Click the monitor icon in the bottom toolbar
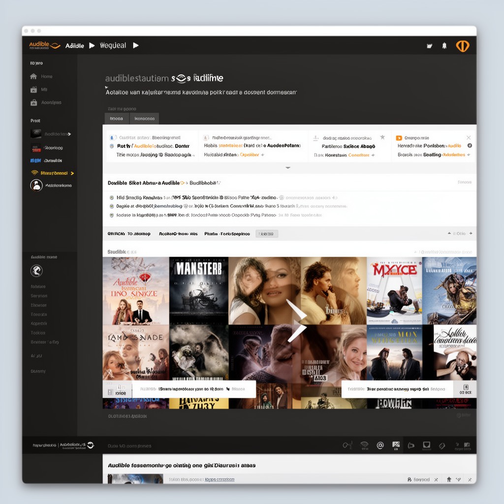The image size is (504, 504). [427, 445]
